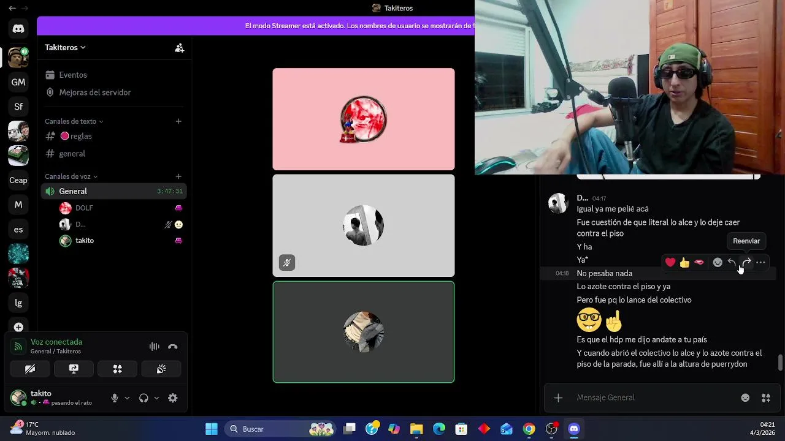Create channel in Canales de texto
785x441 pixels.
point(178,121)
